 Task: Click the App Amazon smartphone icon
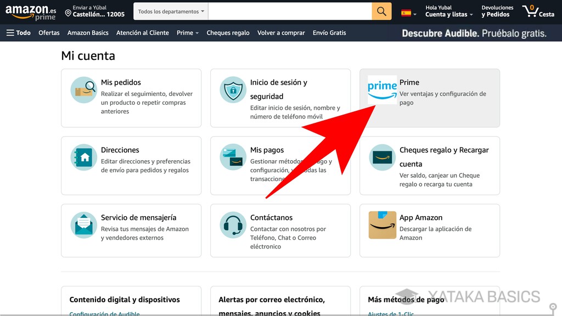381,225
